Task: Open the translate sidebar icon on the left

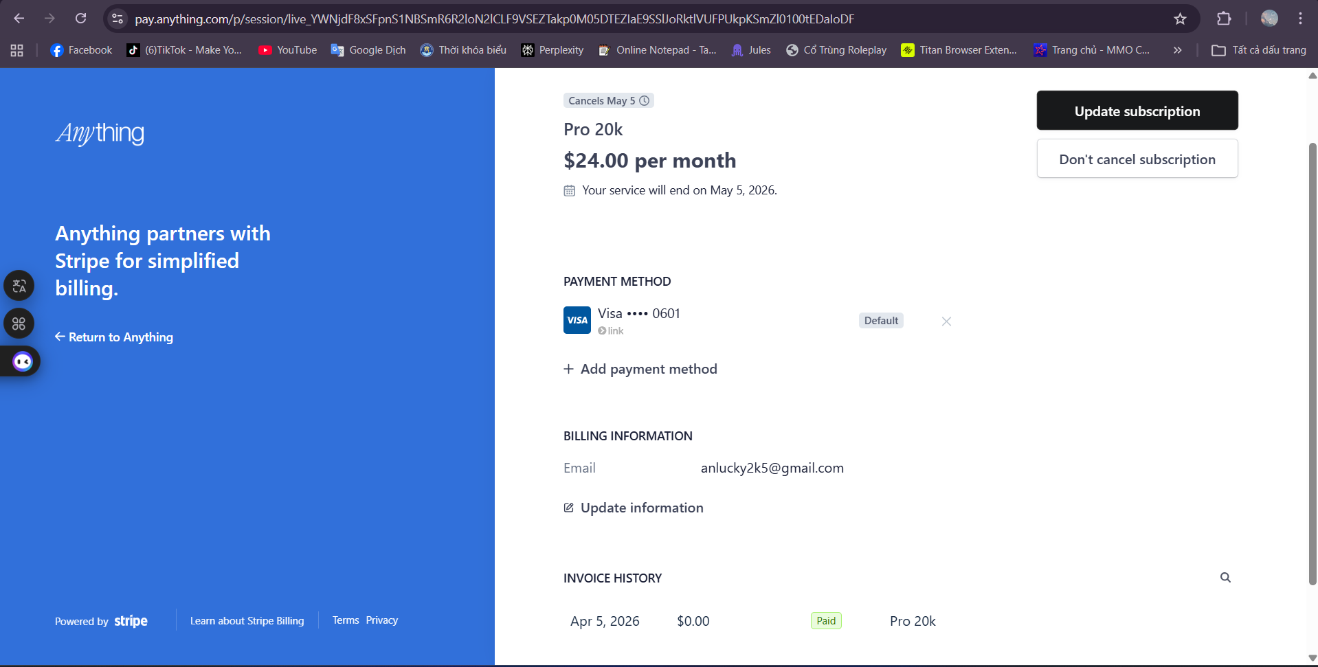Action: pyautogui.click(x=19, y=285)
